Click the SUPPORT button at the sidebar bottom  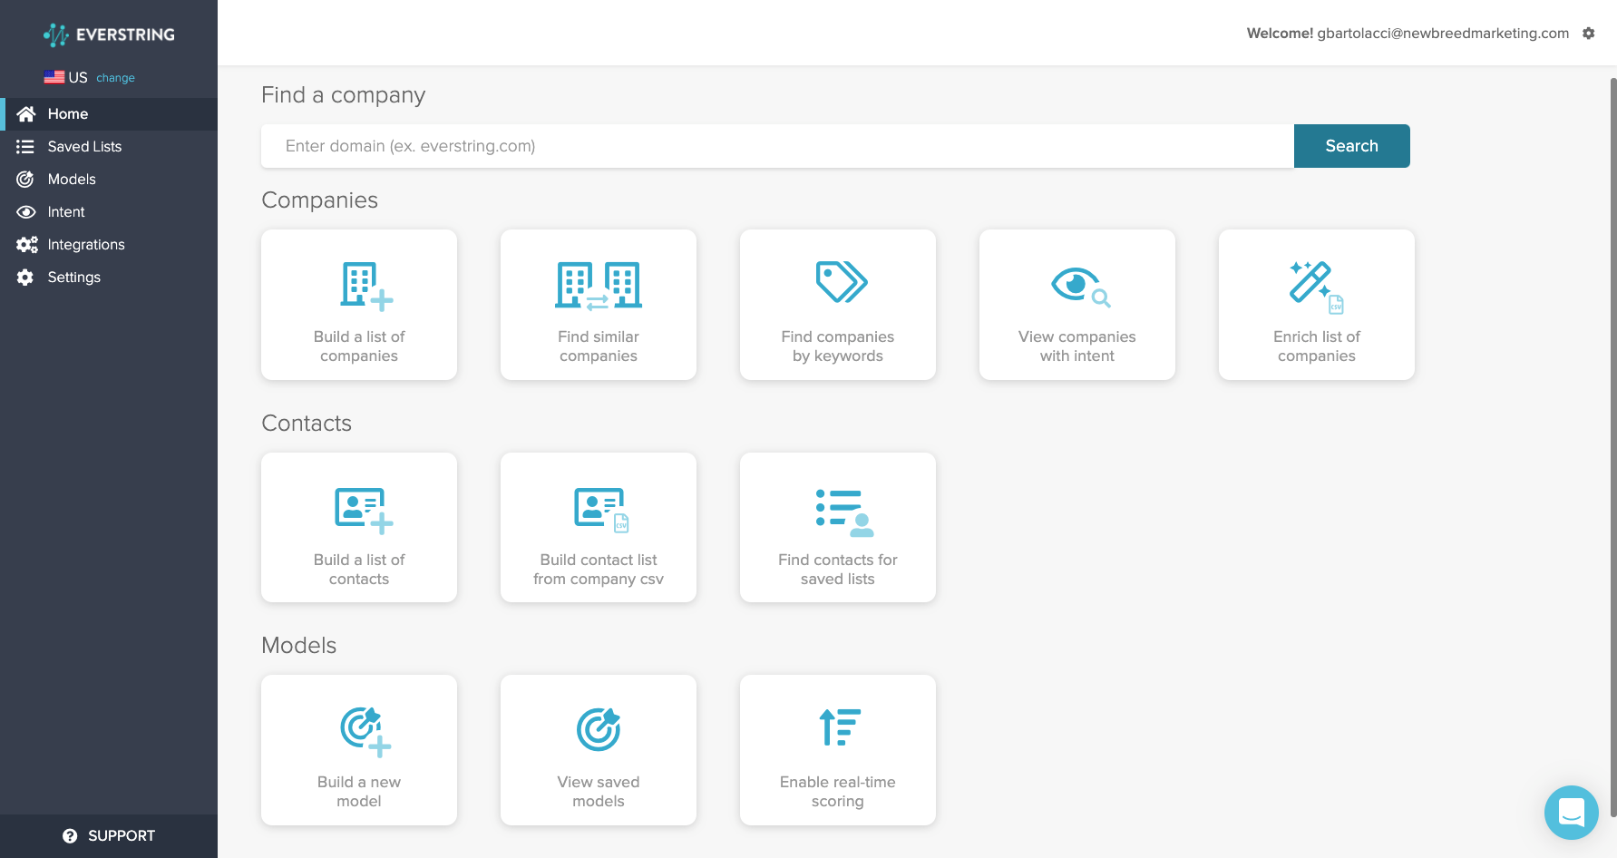109,836
